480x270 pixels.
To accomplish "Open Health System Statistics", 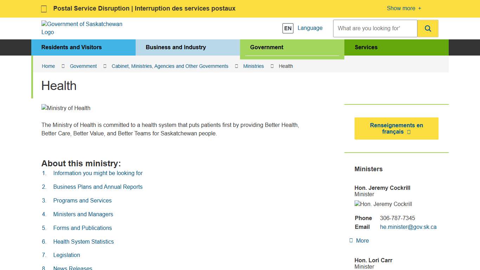I will point(83,242).
